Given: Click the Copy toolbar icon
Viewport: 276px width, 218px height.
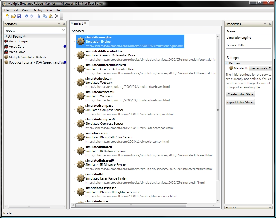Looking at the screenshot, I should 45,16.
